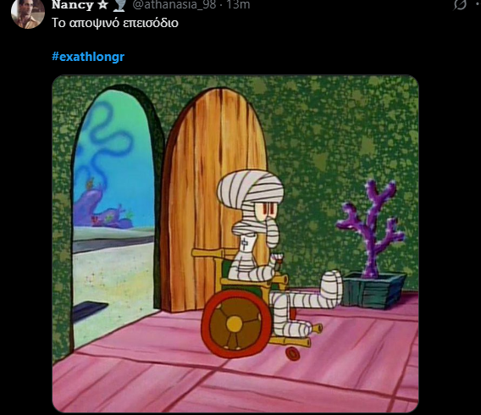This screenshot has width=481, height=415.
Task: Click the tweet text 'Το αποψινό επεισόδιο'
Action: coord(114,23)
